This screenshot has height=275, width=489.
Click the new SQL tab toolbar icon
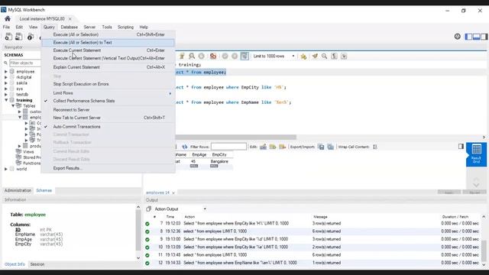point(8,37)
